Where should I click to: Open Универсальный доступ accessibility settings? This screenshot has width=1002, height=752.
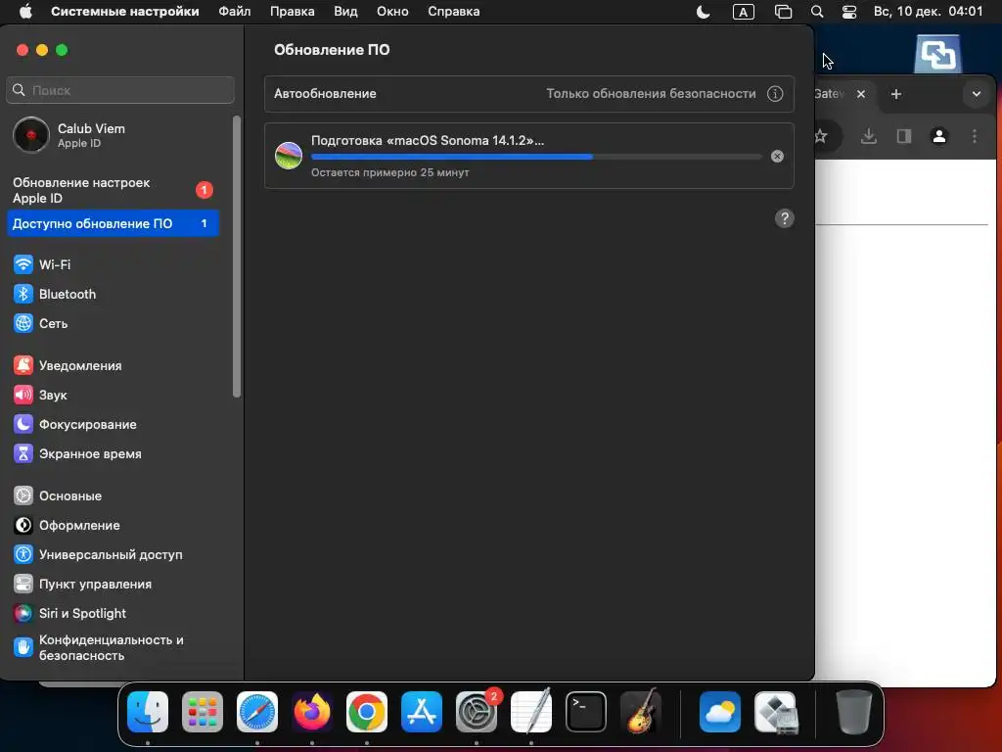[115, 554]
